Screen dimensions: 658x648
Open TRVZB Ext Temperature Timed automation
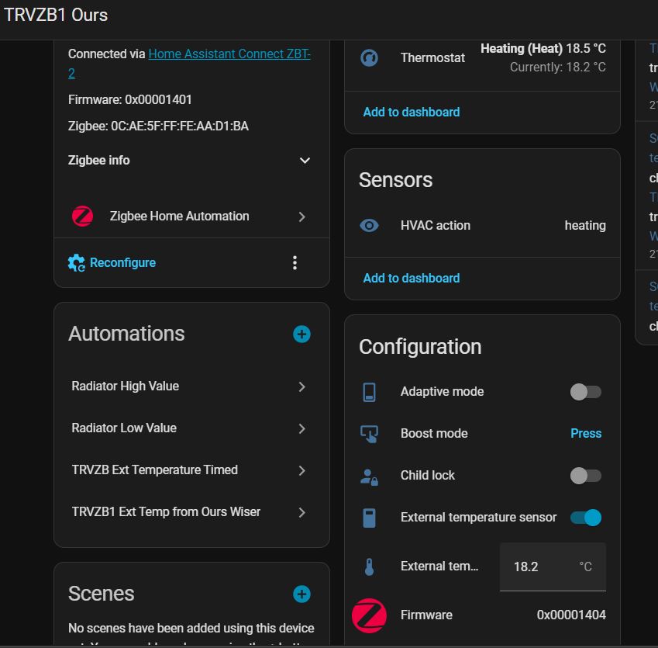click(x=190, y=470)
